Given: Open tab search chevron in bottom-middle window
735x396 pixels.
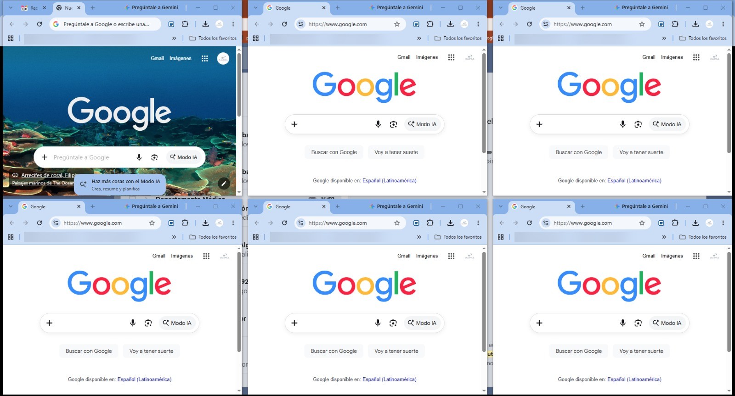Looking at the screenshot, I should coord(256,206).
